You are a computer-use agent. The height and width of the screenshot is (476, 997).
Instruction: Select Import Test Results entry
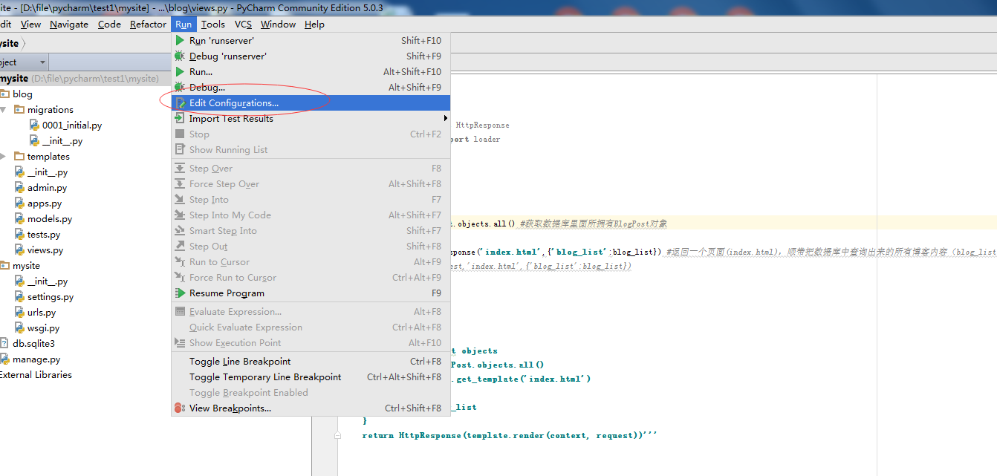(x=311, y=119)
